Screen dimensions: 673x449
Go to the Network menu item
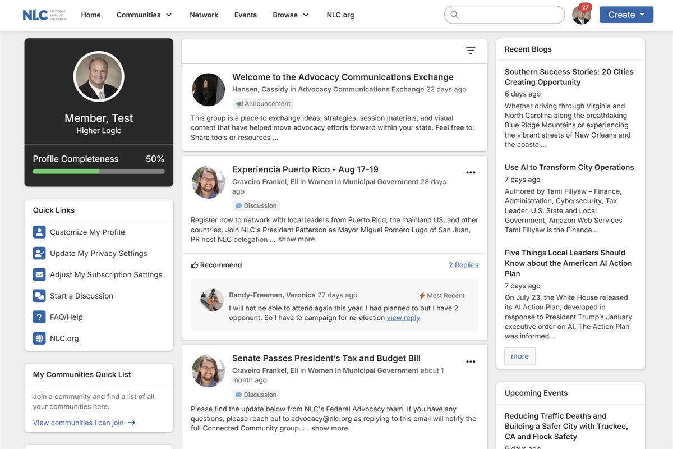tap(204, 15)
